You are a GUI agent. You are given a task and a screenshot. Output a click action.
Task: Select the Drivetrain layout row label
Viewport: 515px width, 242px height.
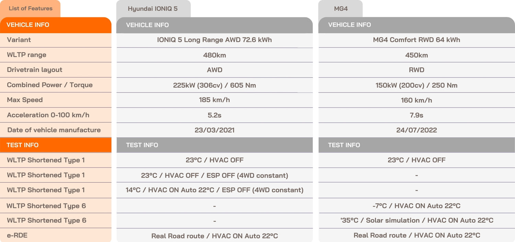click(35, 70)
